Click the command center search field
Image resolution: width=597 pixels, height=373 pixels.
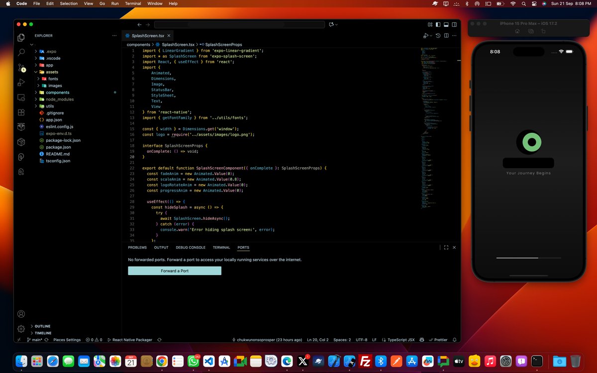point(240,24)
